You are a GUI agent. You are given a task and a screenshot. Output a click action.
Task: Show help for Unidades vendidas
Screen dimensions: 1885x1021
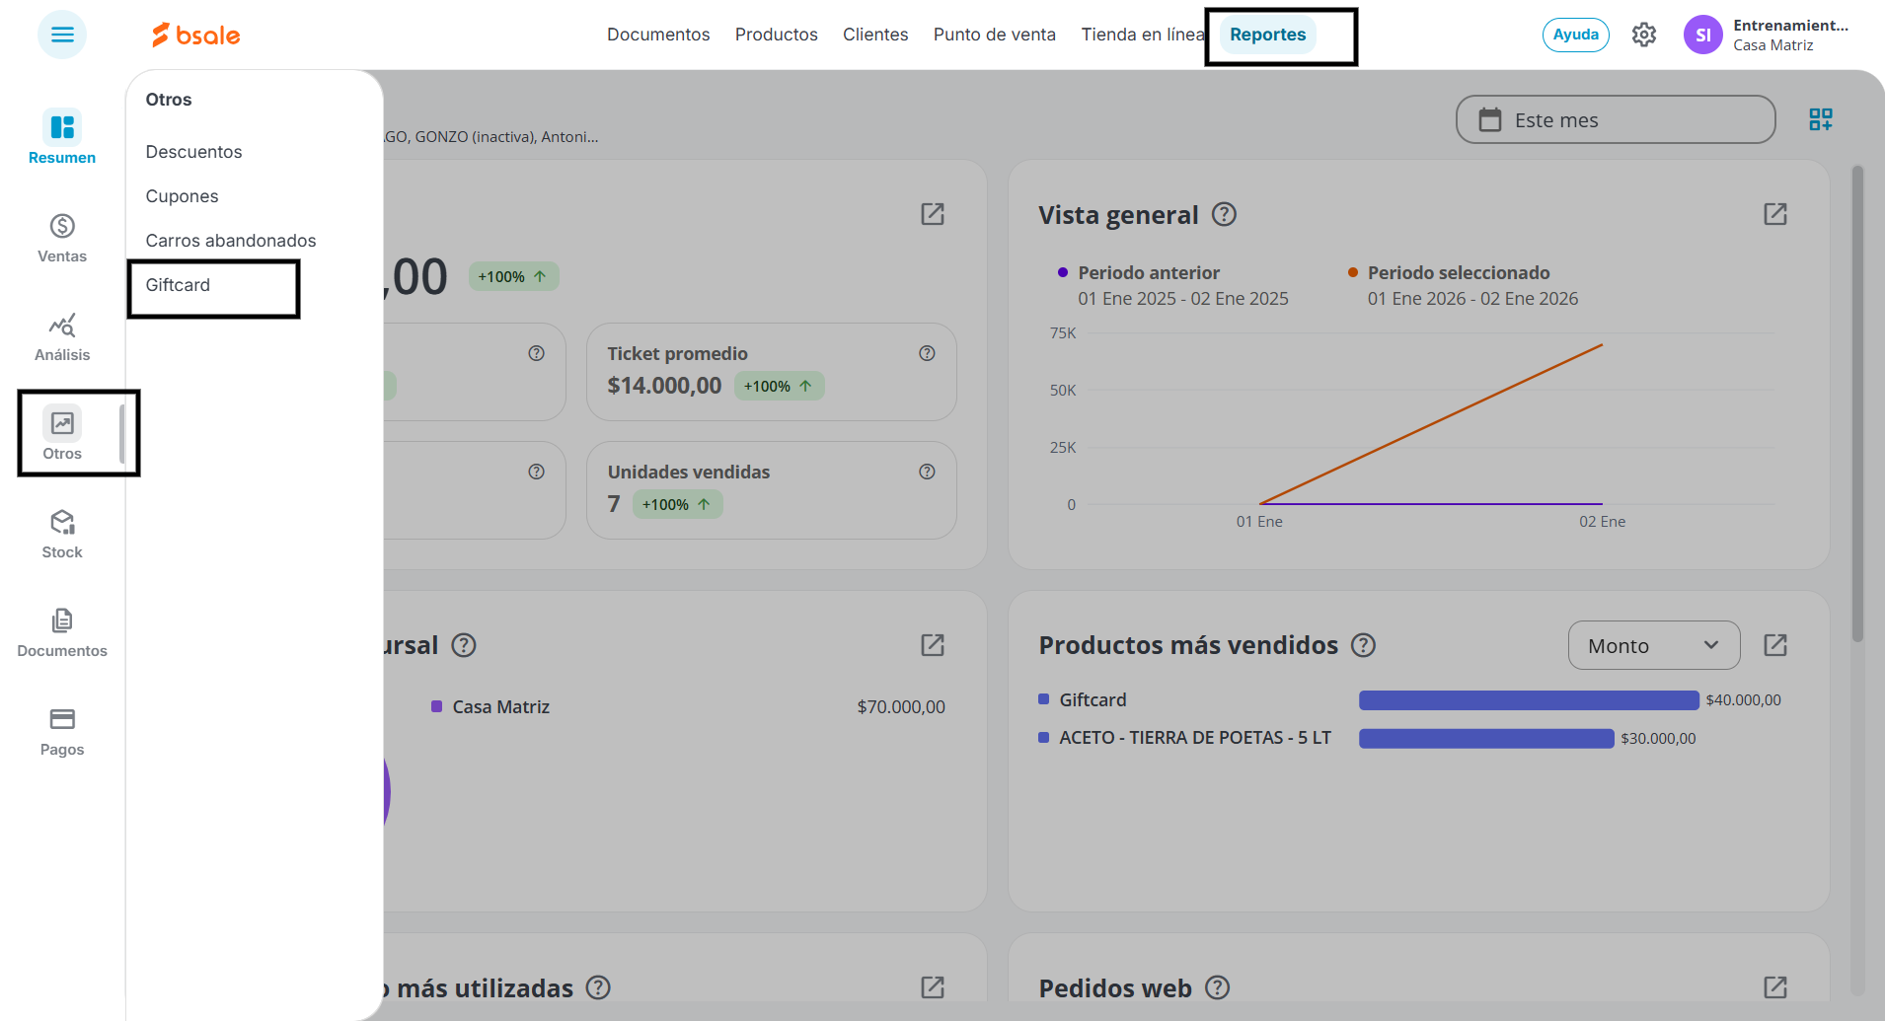[927, 472]
